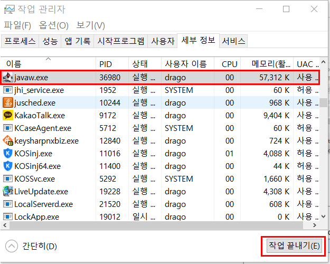Viewport: 330px width, 264px height.
Task: Click the LocalServerd.exe process icon
Action: [x=8, y=204]
